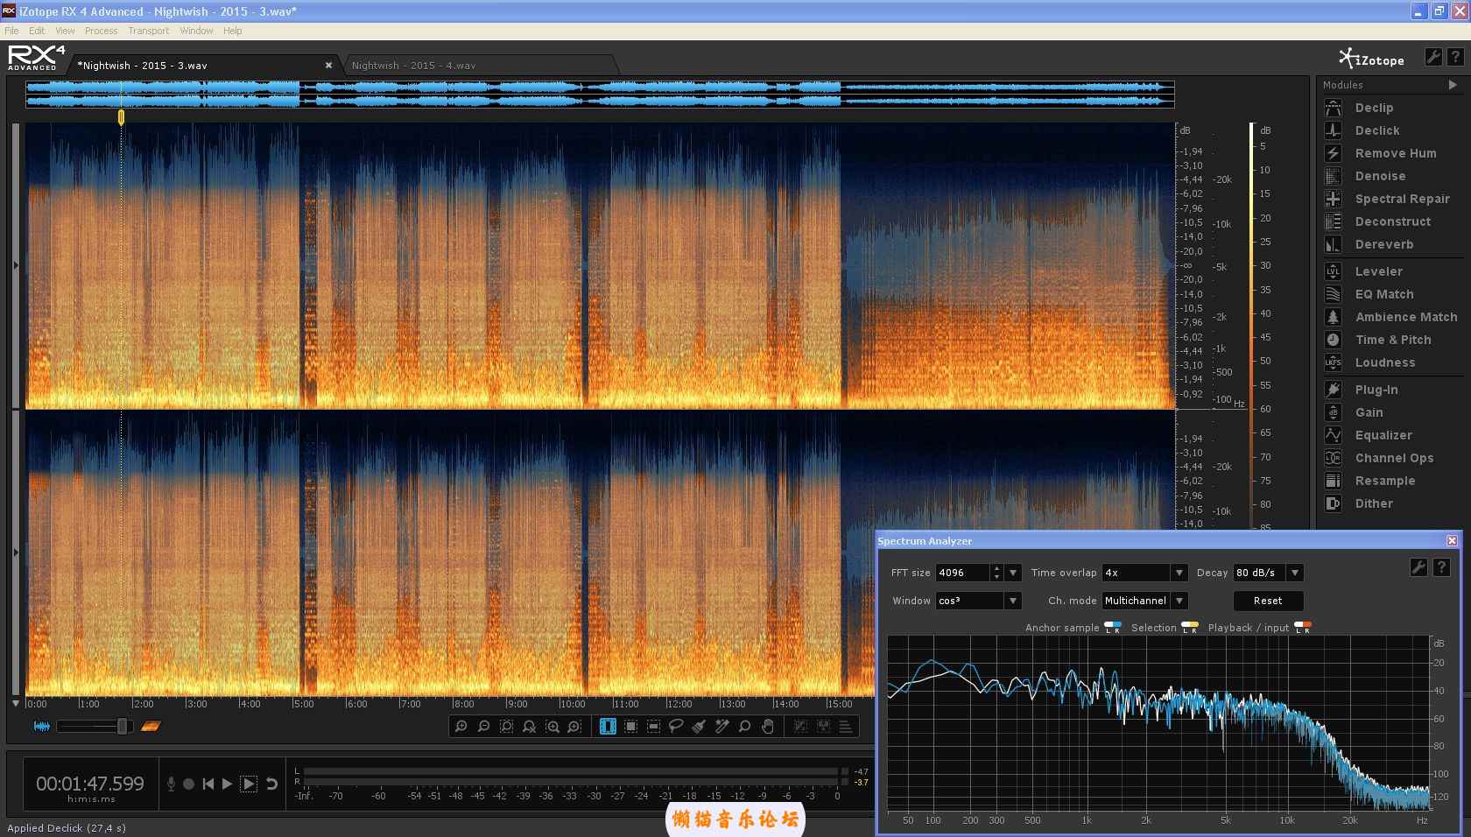
Task: Open the Declip module
Action: click(1374, 108)
